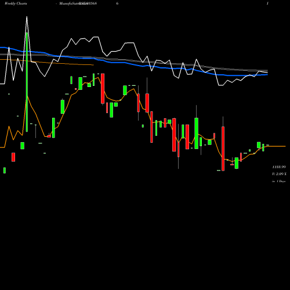Click the rightmost long red candlestick
This screenshot has height=290, width=290.
[223, 148]
